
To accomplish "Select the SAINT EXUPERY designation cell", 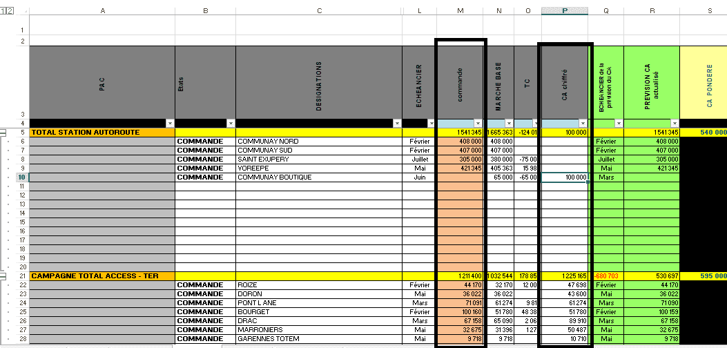I will click(x=319, y=159).
